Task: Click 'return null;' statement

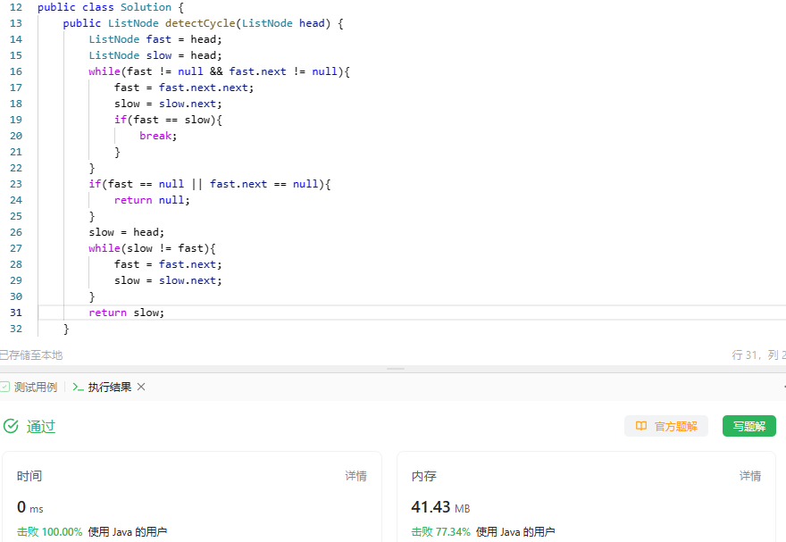Action: pyautogui.click(x=152, y=200)
